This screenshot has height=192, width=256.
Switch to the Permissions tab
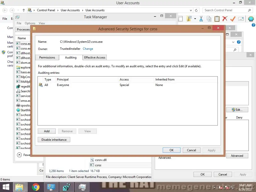47,57
